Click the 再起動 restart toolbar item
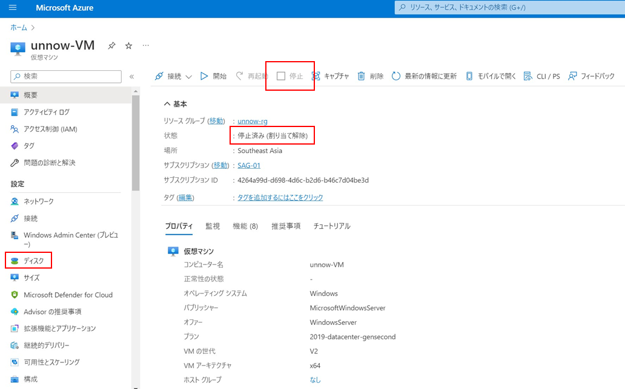Image resolution: width=625 pixels, height=389 pixels. (x=251, y=76)
